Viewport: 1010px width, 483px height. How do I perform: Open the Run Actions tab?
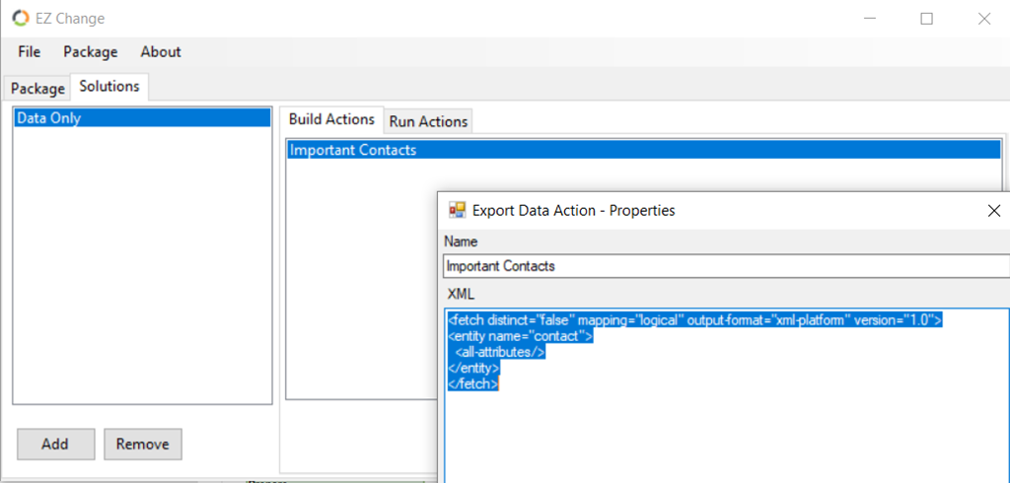click(428, 121)
